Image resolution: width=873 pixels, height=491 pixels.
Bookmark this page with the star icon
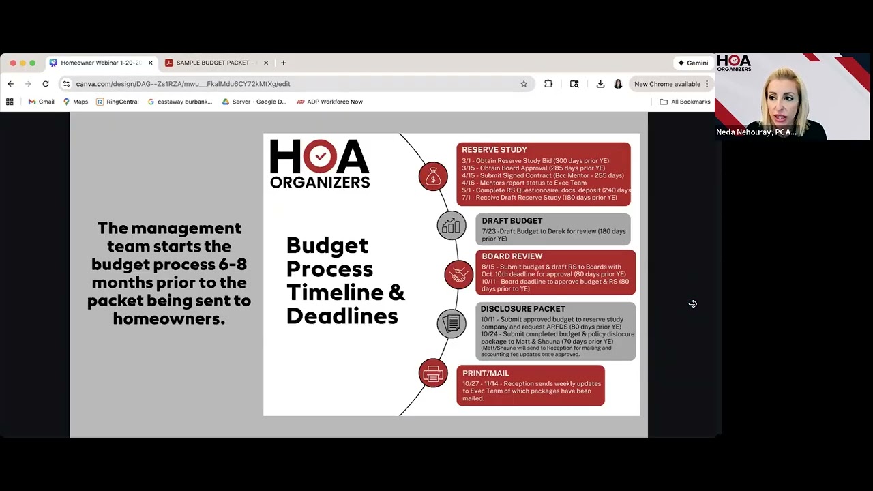point(524,84)
